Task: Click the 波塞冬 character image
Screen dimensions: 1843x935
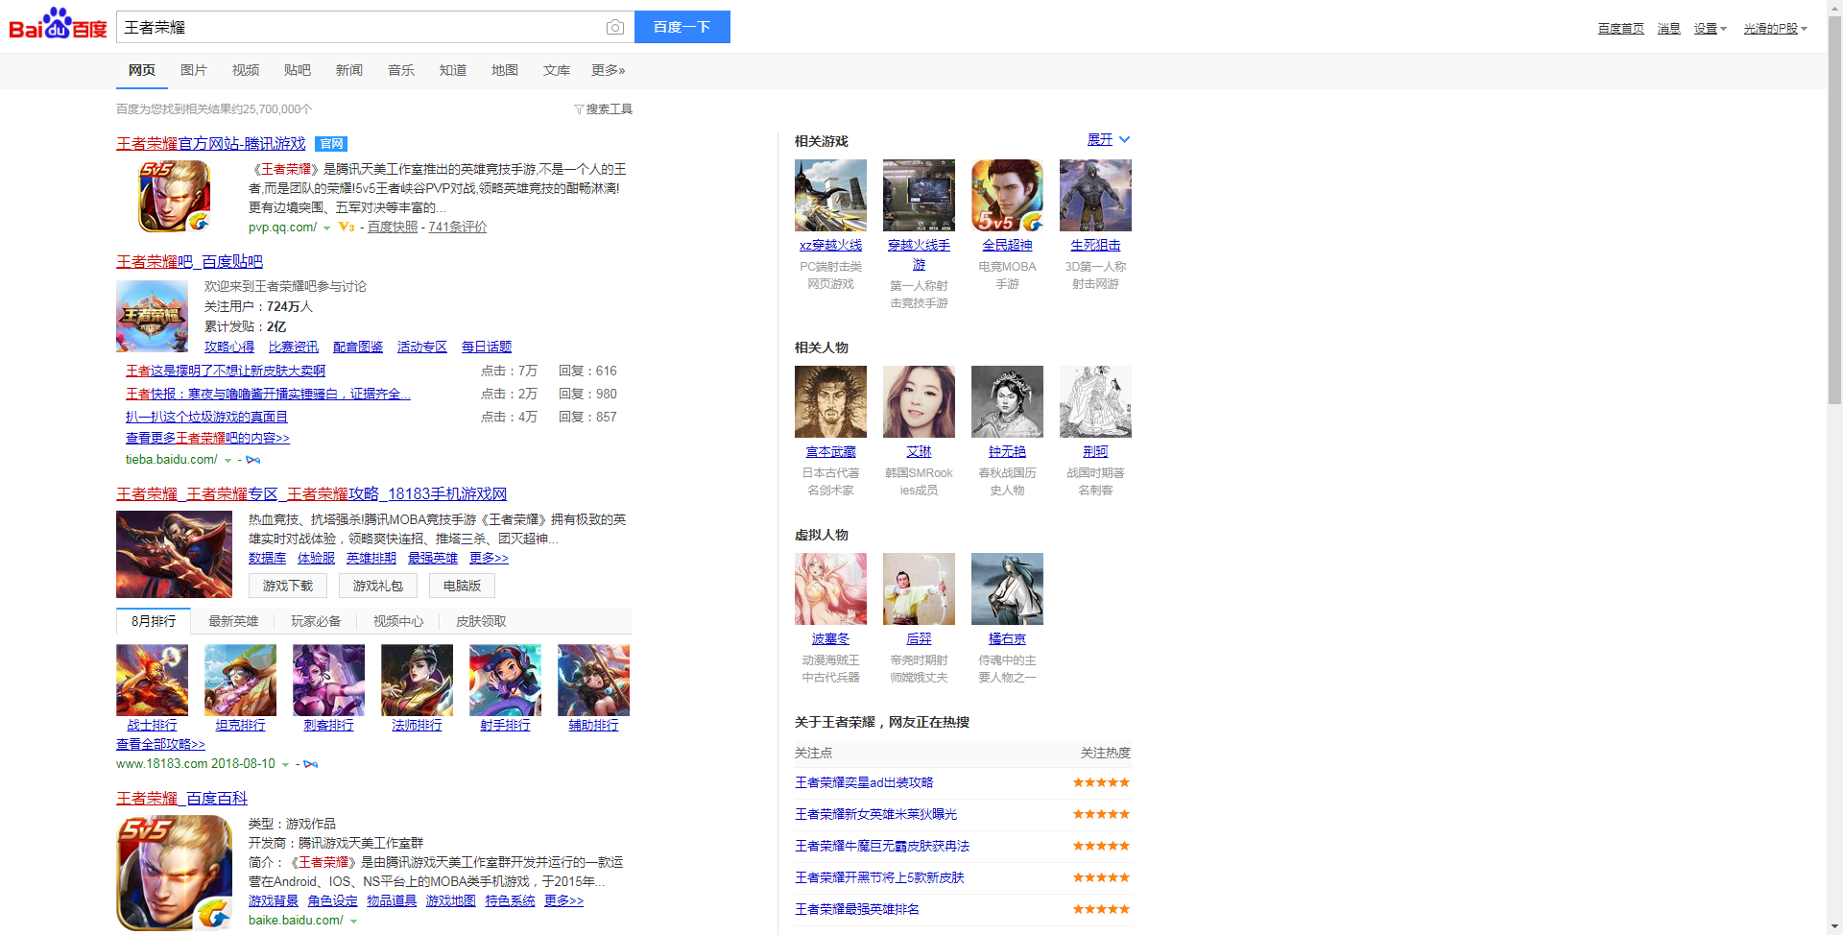Action: pos(830,588)
